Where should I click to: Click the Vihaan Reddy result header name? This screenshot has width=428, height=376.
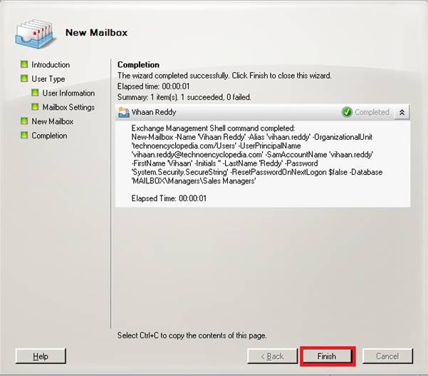[154, 112]
